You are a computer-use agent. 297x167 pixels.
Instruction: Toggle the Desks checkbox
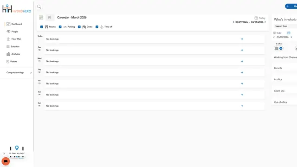point(79,27)
